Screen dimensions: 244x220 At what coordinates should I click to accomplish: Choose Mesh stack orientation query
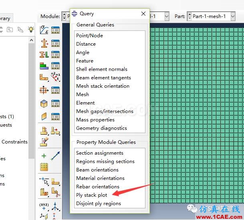pyautogui.click(x=103, y=86)
